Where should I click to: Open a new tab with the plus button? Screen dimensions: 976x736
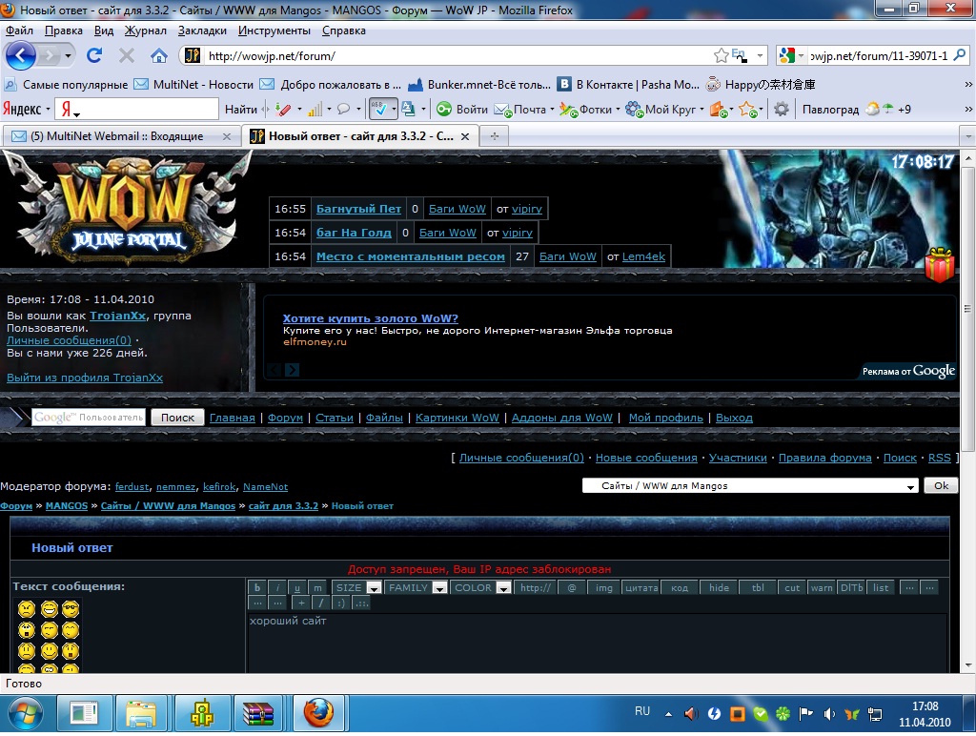click(x=495, y=135)
